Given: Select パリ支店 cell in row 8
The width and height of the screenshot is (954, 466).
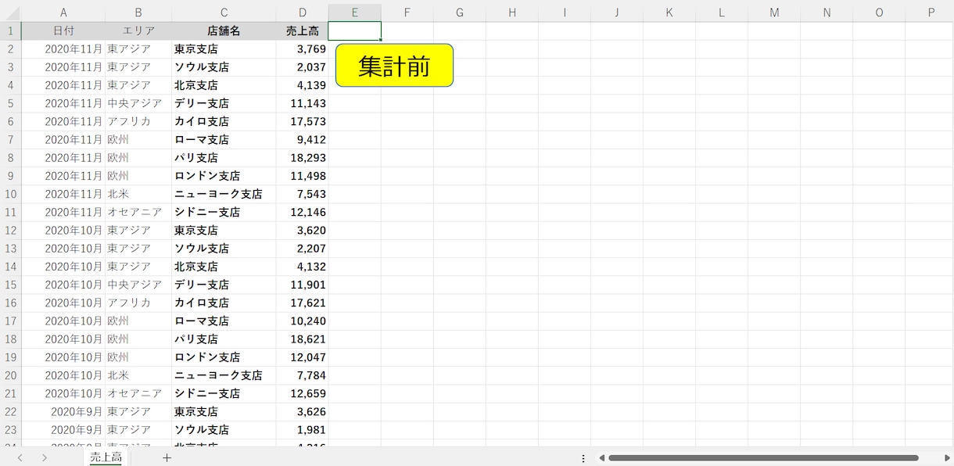Looking at the screenshot, I should point(224,158).
